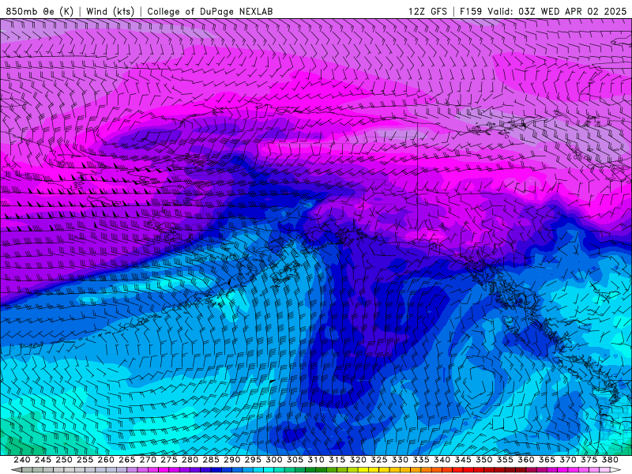Select the 335 value on color scale
632x474 pixels.
click(x=421, y=460)
